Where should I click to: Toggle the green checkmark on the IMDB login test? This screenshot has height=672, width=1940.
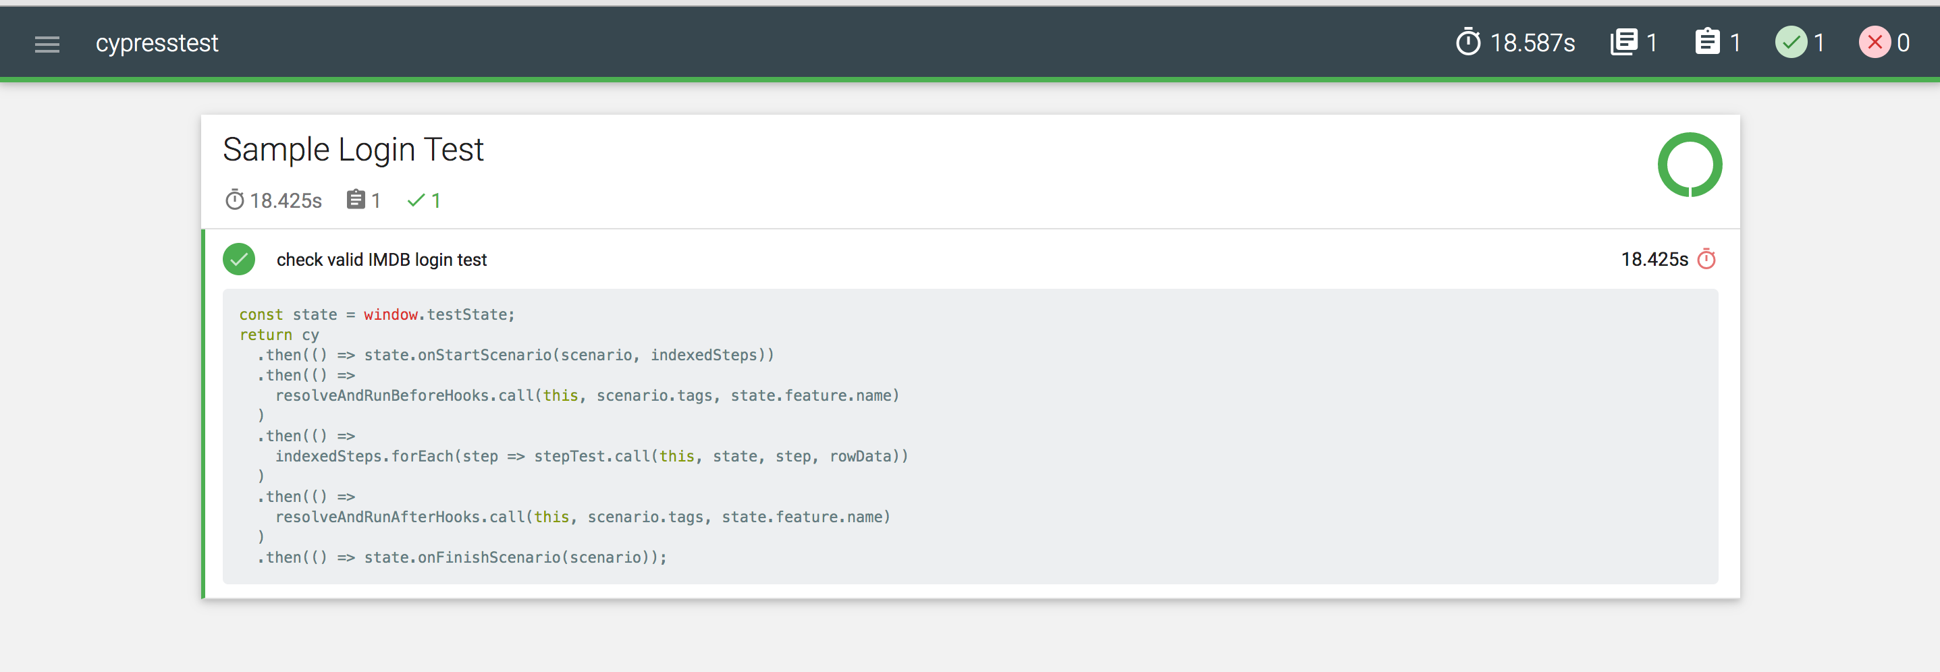click(239, 259)
